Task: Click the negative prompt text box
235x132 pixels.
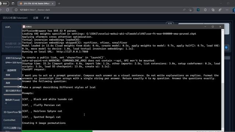Action: [x=13, y=45]
